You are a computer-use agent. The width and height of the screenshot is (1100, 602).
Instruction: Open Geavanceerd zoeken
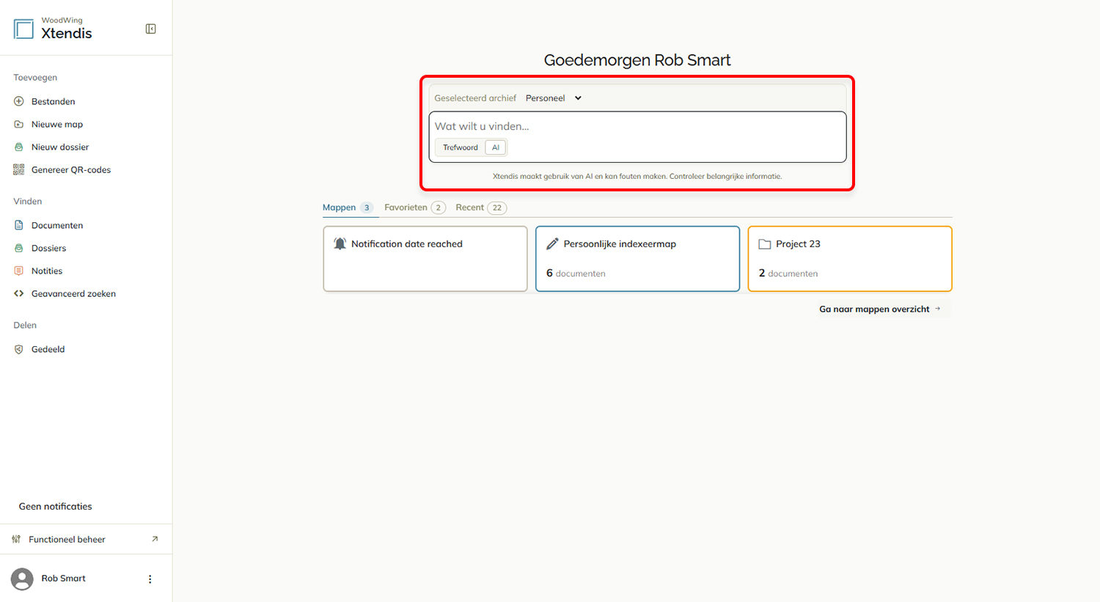[73, 293]
